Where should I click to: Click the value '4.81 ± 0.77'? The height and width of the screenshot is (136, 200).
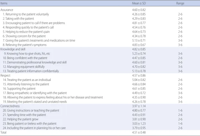(139, 23)
